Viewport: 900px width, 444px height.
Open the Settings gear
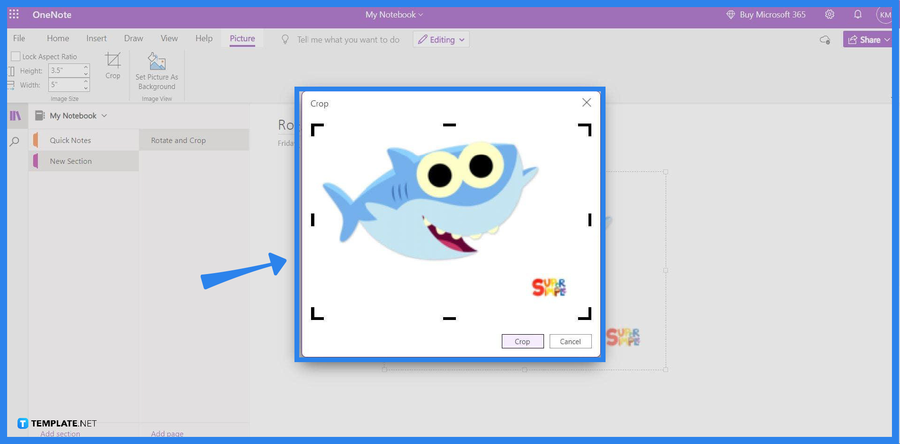coord(829,14)
